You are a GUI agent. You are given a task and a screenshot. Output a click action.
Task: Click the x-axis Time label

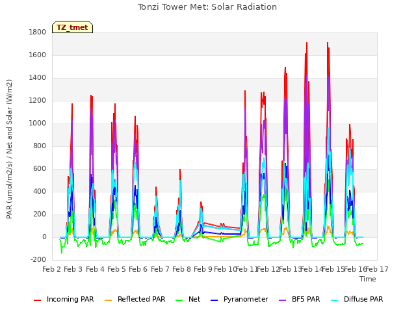click(x=368, y=279)
